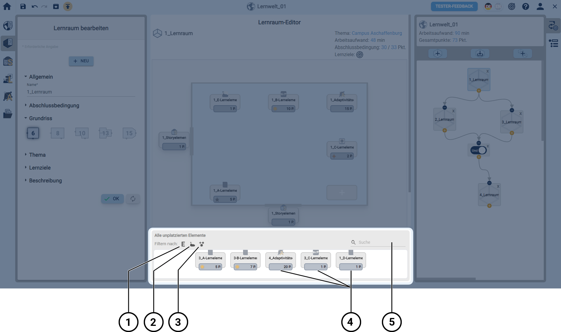Image resolution: width=561 pixels, height=332 pixels.
Task: Click the NEU button
Action: click(81, 61)
